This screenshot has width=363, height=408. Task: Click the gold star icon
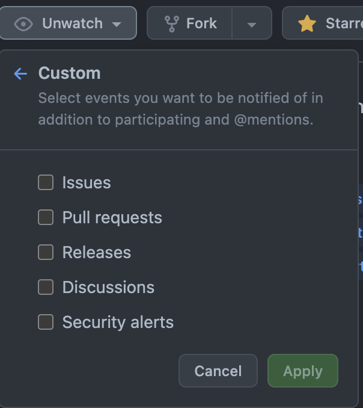click(307, 23)
